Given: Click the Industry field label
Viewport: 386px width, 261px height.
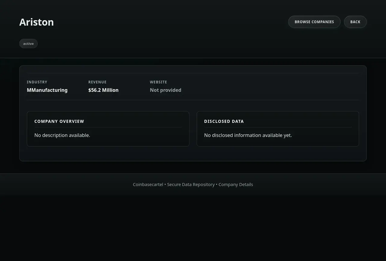Looking at the screenshot, I should (x=37, y=82).
